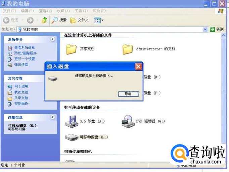
Task: Select the Administrator 的文档 folder icon
Action: tap(128, 49)
